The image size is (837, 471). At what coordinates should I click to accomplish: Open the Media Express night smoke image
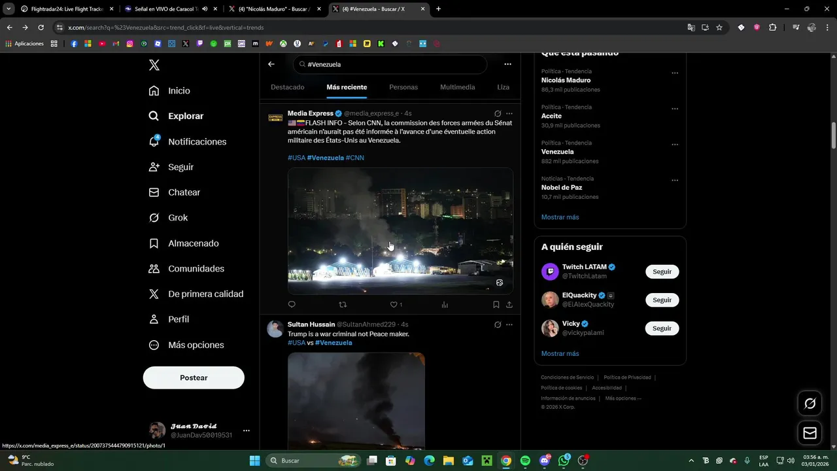click(400, 231)
